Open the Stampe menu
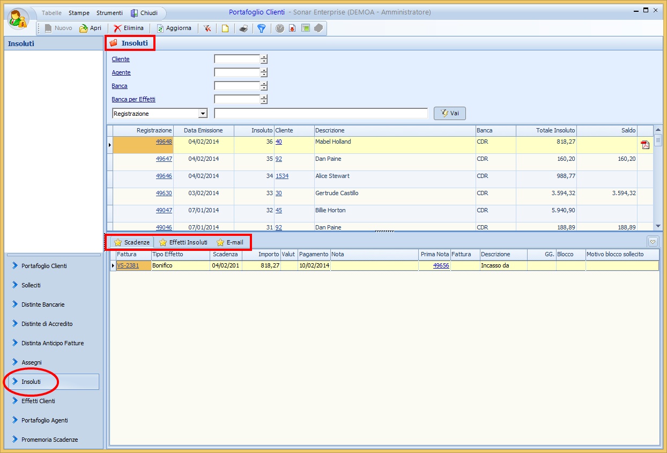 point(79,13)
